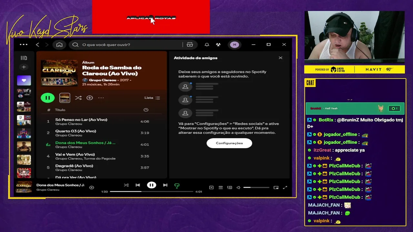Toggle the green repeat button
Image resolution: width=413 pixels, height=232 pixels.
coord(177,186)
